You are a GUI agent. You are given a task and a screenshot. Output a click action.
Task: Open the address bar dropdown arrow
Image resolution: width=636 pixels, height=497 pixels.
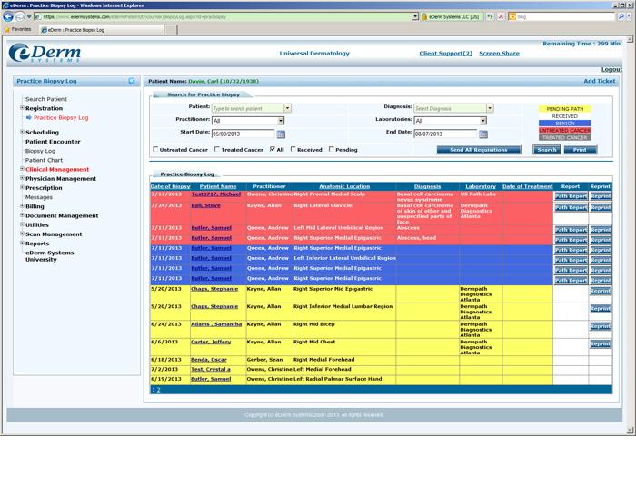[x=415, y=16]
